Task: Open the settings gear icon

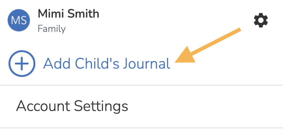Action: point(260,20)
